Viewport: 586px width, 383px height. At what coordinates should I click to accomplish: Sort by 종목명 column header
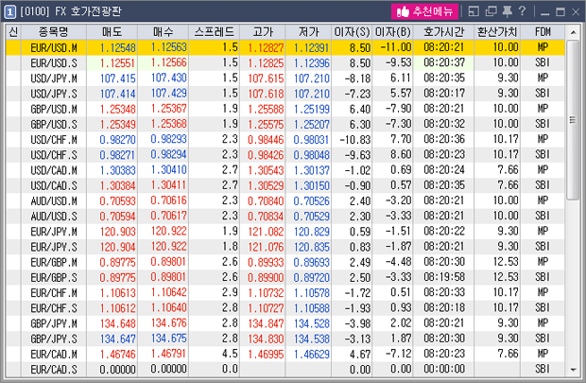click(54, 32)
